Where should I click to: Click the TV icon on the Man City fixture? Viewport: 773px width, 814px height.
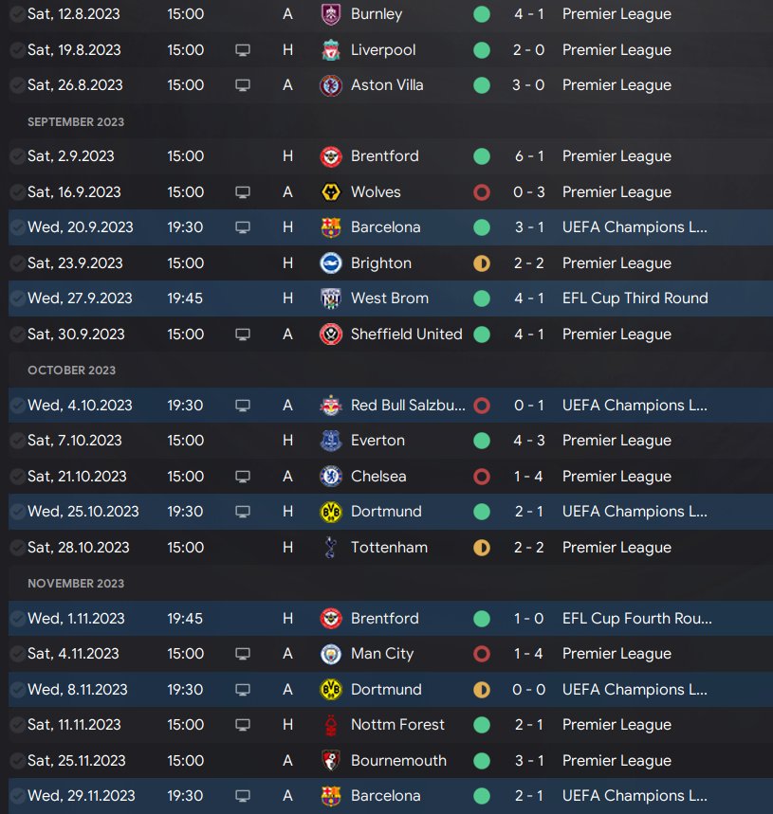point(243,654)
